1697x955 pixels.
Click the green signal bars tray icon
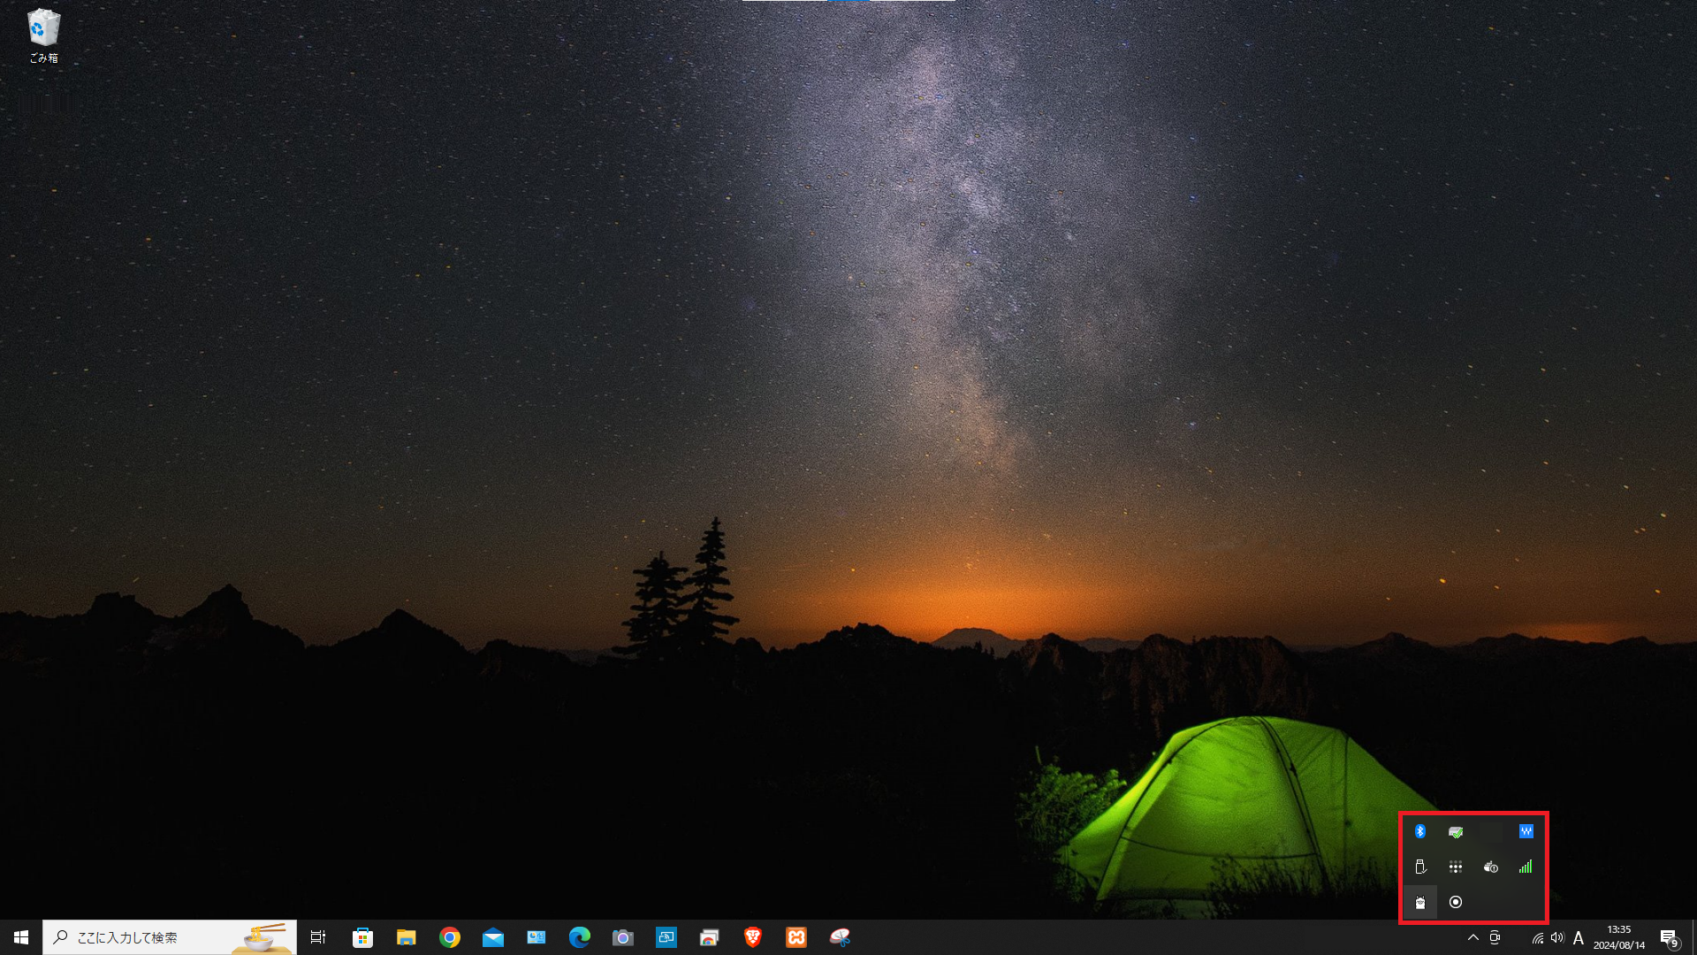pyautogui.click(x=1526, y=867)
